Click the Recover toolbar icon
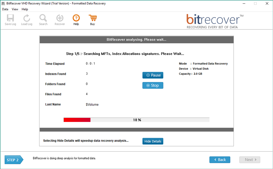The height and width of the screenshot is (169, 273). pyautogui.click(x=60, y=20)
